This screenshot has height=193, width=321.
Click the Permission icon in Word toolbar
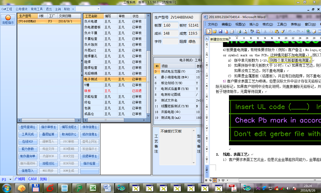click(x=226, y=31)
